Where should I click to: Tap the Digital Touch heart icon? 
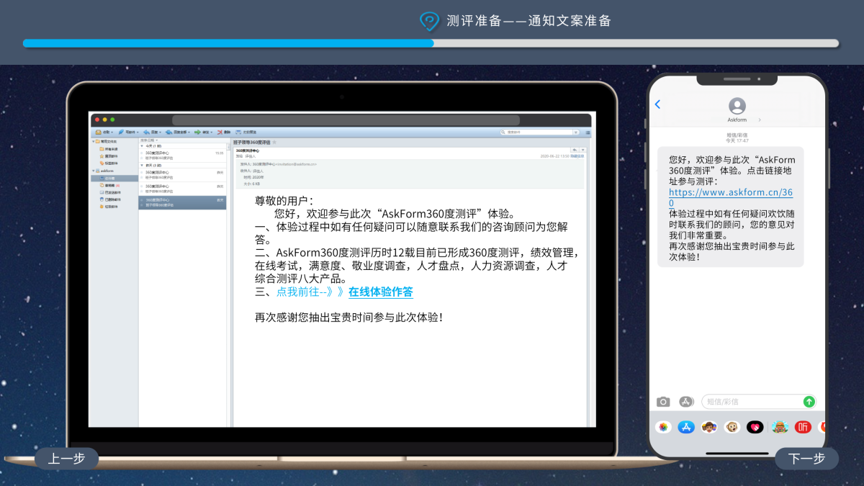(x=755, y=427)
